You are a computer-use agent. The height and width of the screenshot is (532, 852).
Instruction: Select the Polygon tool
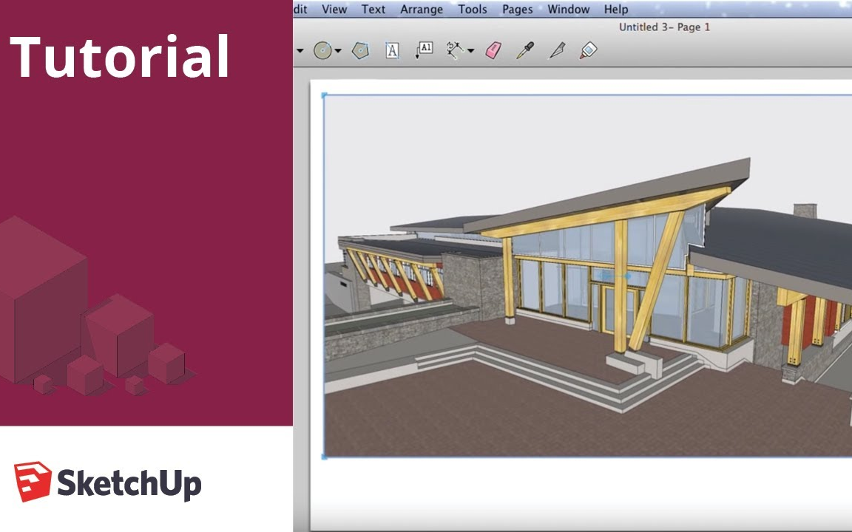point(359,50)
